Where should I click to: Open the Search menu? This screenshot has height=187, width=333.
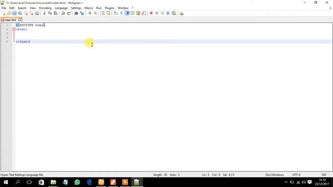coord(22,8)
